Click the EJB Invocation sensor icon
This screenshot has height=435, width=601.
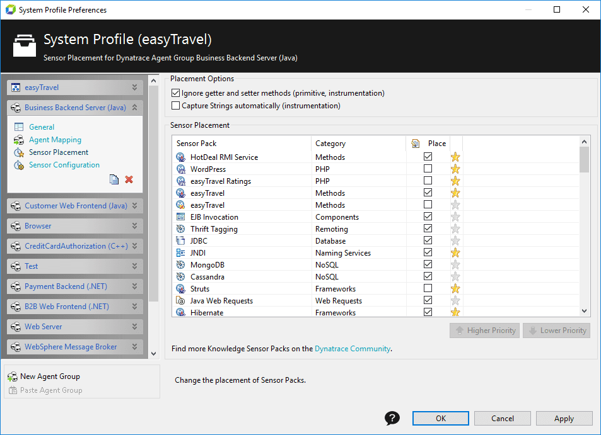pyautogui.click(x=180, y=217)
